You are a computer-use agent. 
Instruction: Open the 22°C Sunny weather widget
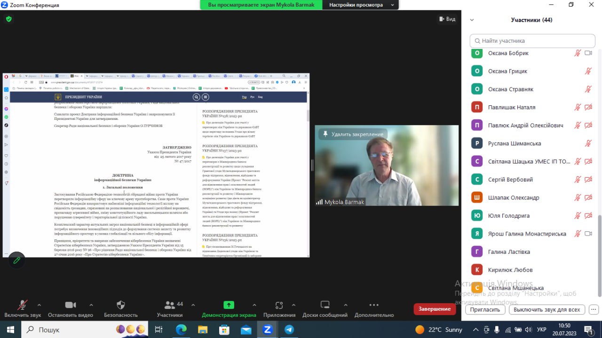point(439,330)
